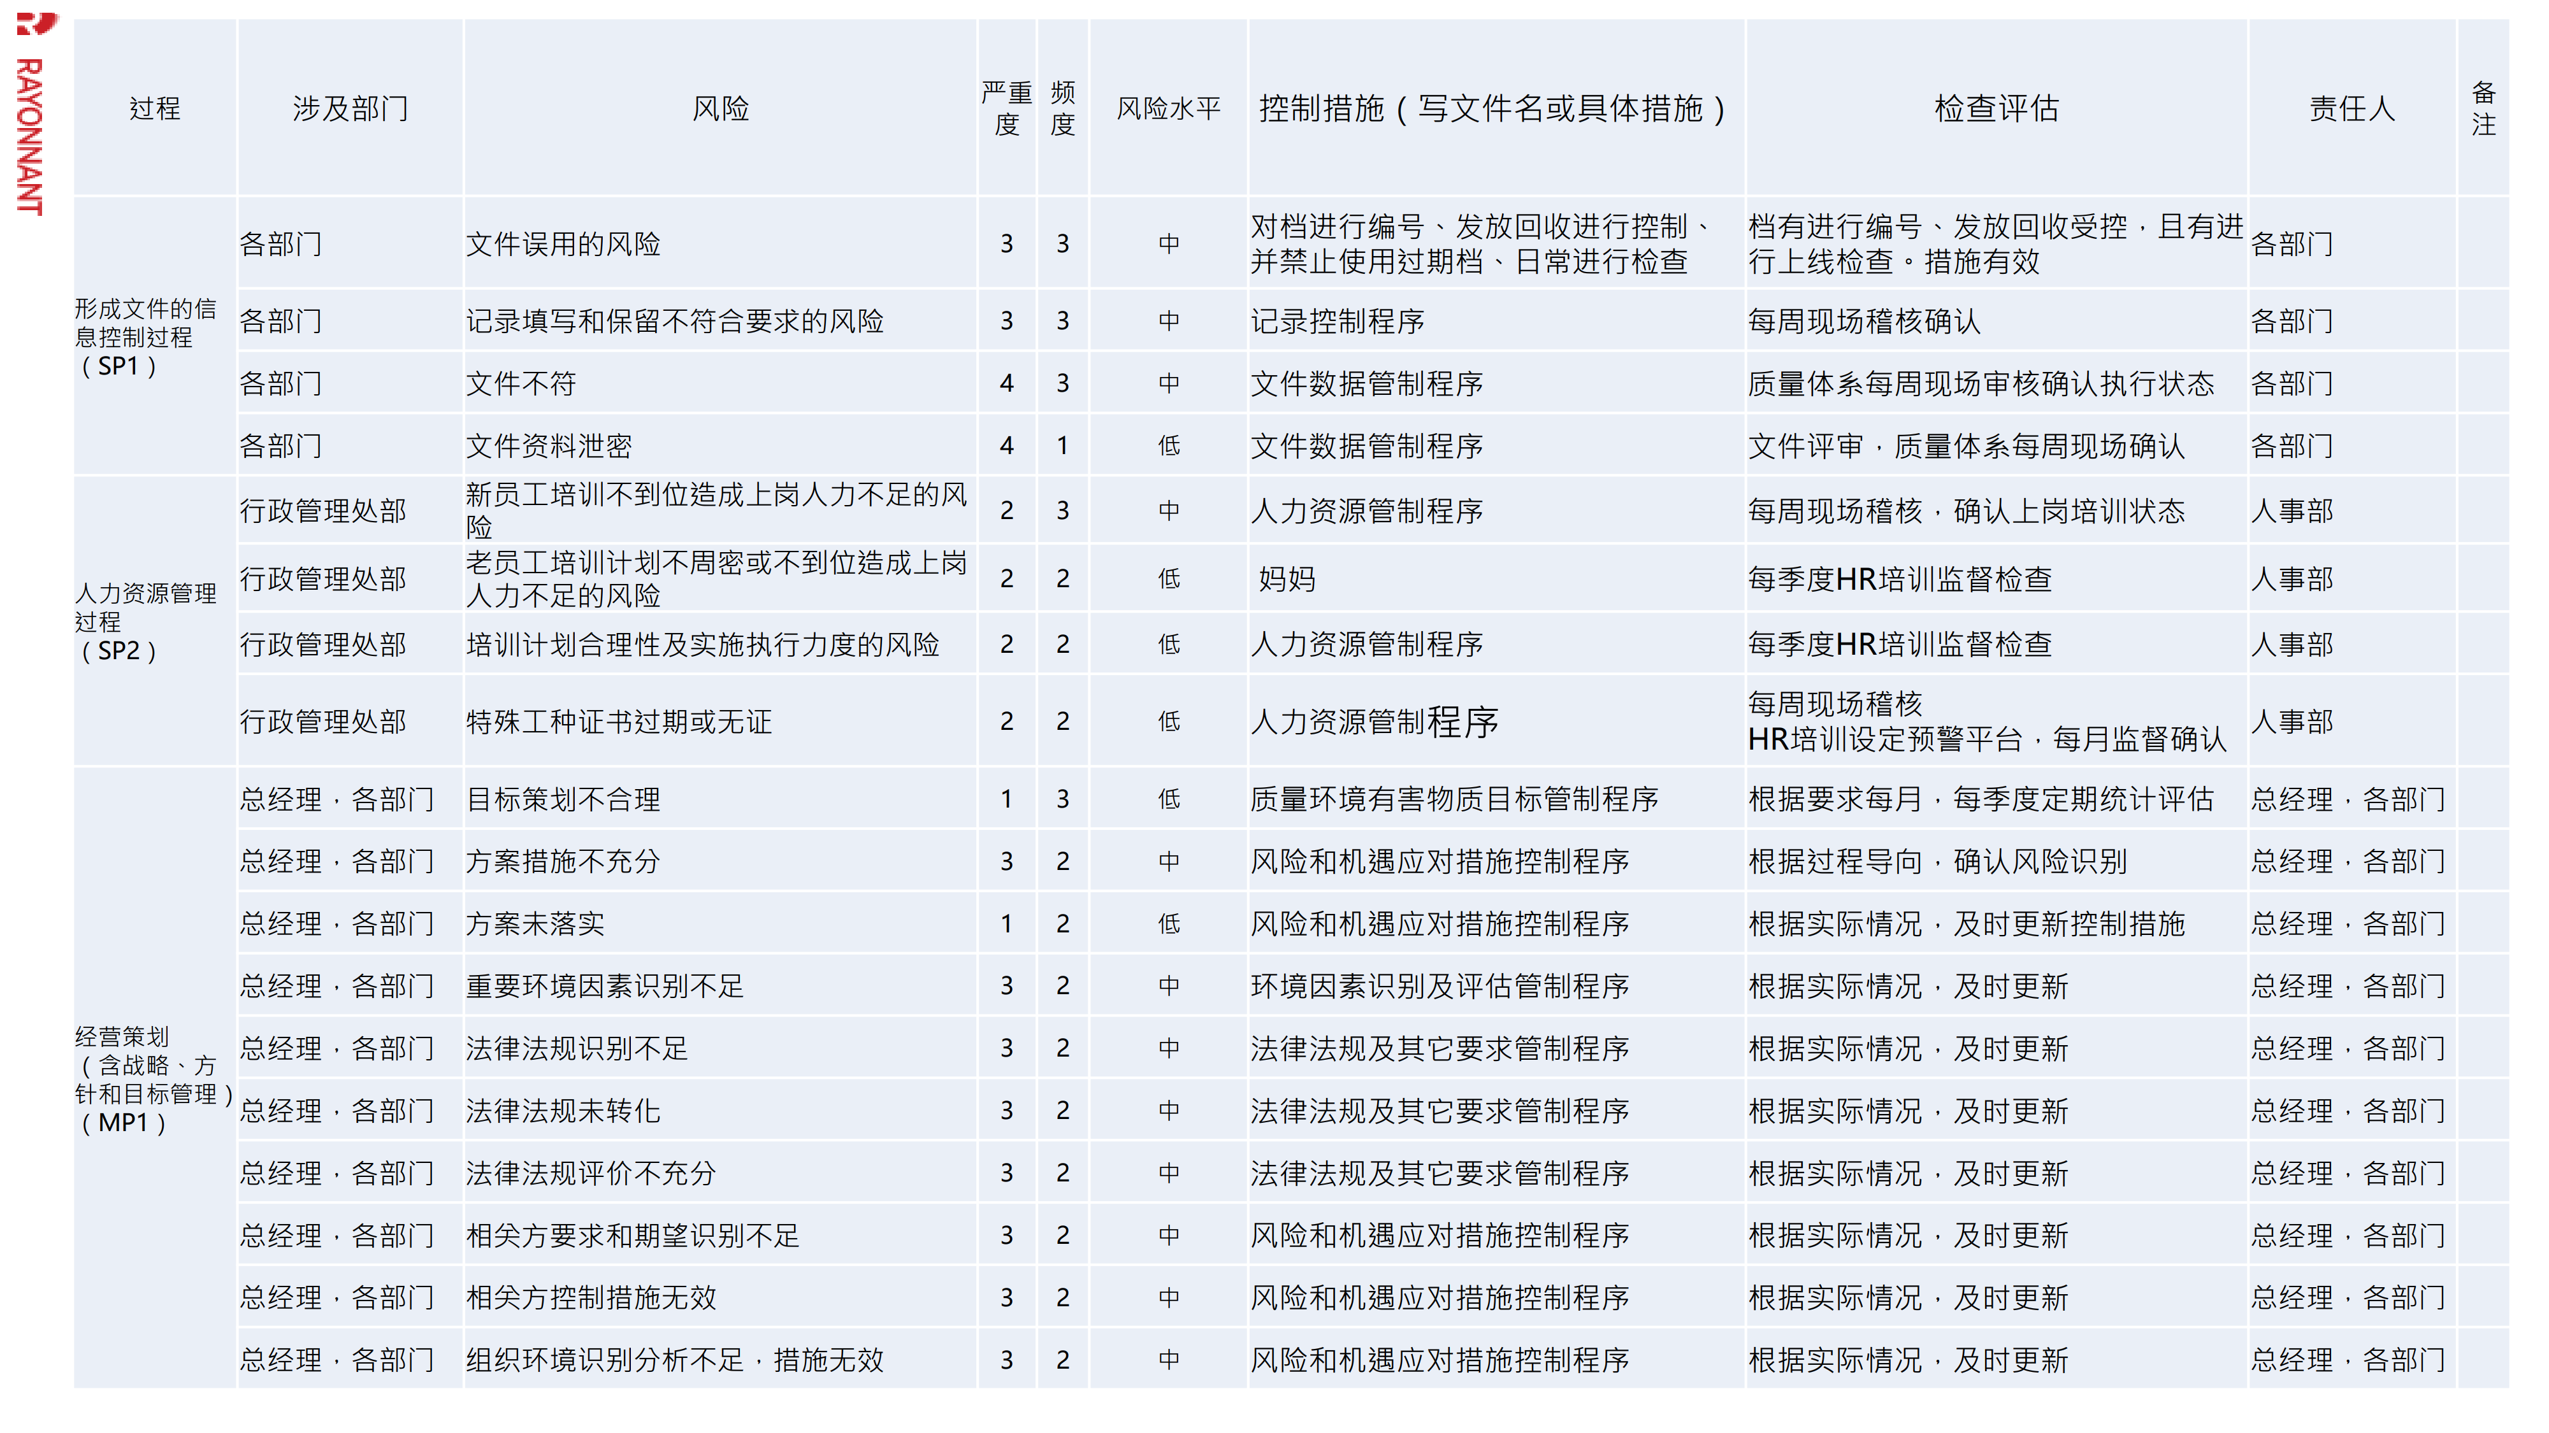
Task: Click the 妈妈 control measure cell
Action: (1496, 578)
